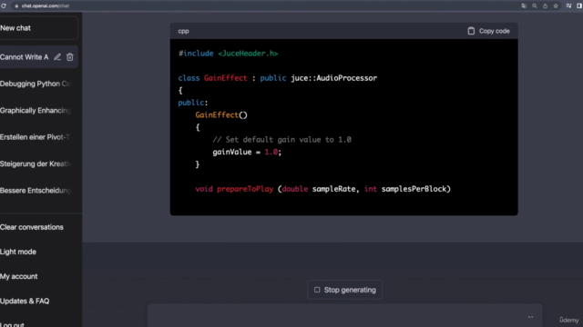Click the gainValue = 1.0 line
Image resolution: width=583 pixels, height=327 pixels.
point(247,152)
